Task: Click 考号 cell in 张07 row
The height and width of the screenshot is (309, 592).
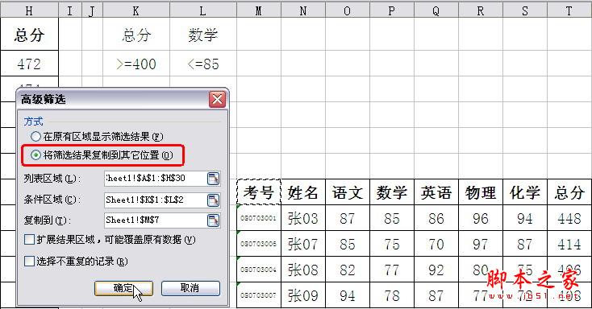Action: point(259,244)
